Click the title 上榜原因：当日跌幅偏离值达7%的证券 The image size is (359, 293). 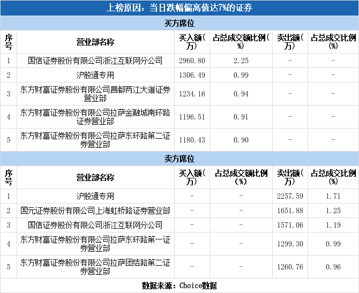[179, 8]
